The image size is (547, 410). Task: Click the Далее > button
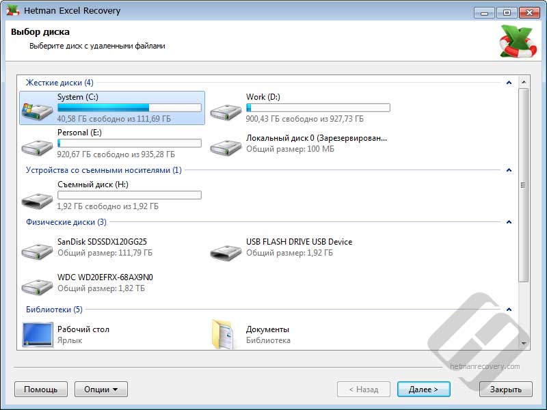click(423, 389)
